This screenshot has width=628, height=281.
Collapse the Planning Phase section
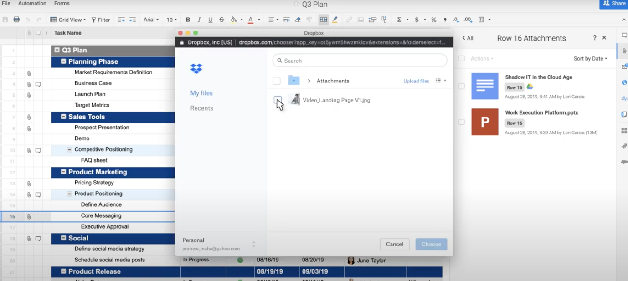click(63, 61)
